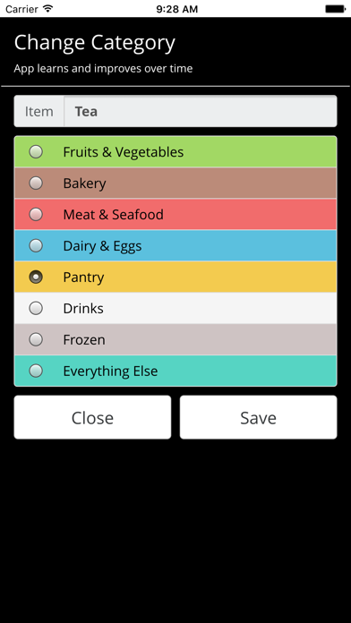The width and height of the screenshot is (351, 623).
Task: Select the Drinks radio button
Action: pyautogui.click(x=36, y=308)
